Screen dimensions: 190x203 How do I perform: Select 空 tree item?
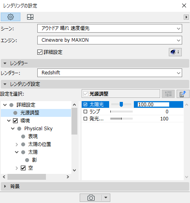pyautogui.click(x=31, y=168)
